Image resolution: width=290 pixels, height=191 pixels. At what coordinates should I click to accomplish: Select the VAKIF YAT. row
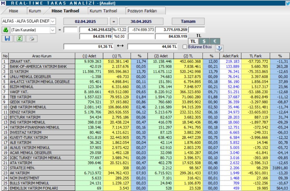pos(146,92)
